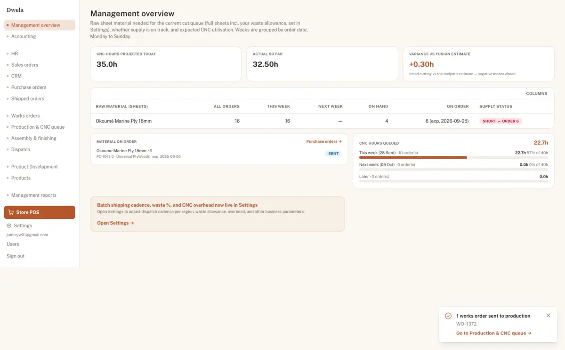565x350 pixels.
Task: Click the SHORT — ORDER 6 status badge
Action: point(500,121)
